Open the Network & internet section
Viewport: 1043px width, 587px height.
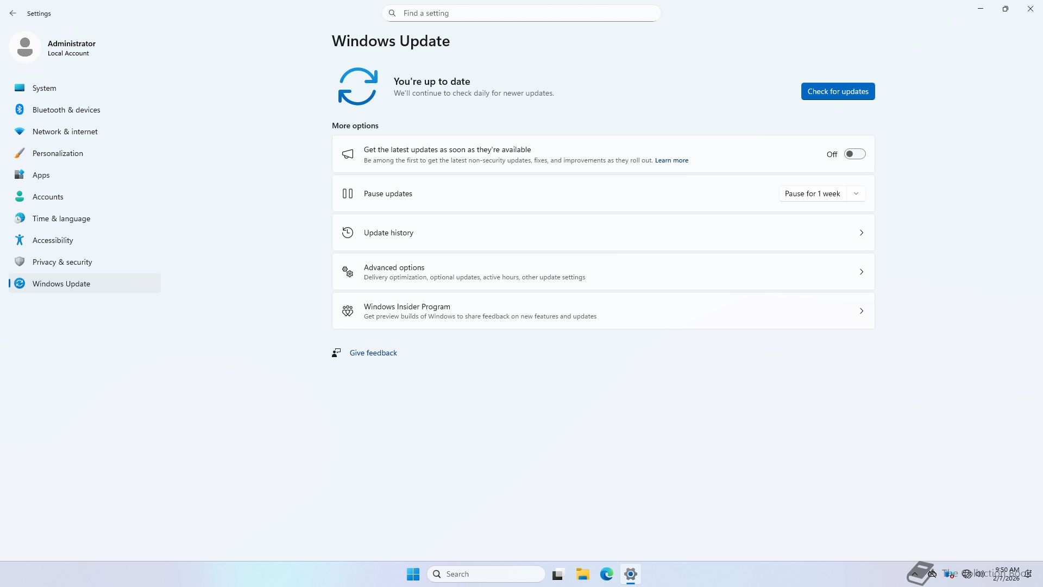(x=65, y=132)
